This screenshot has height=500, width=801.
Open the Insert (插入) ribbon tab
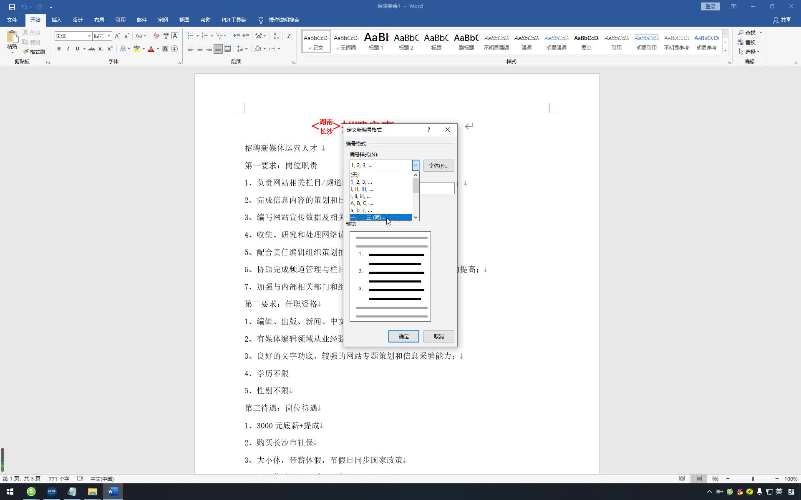(x=56, y=20)
